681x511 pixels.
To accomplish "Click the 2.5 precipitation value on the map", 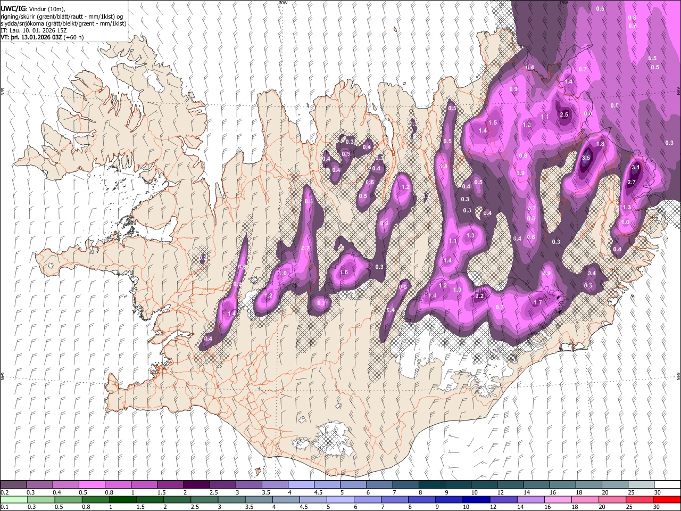I will tap(564, 114).
